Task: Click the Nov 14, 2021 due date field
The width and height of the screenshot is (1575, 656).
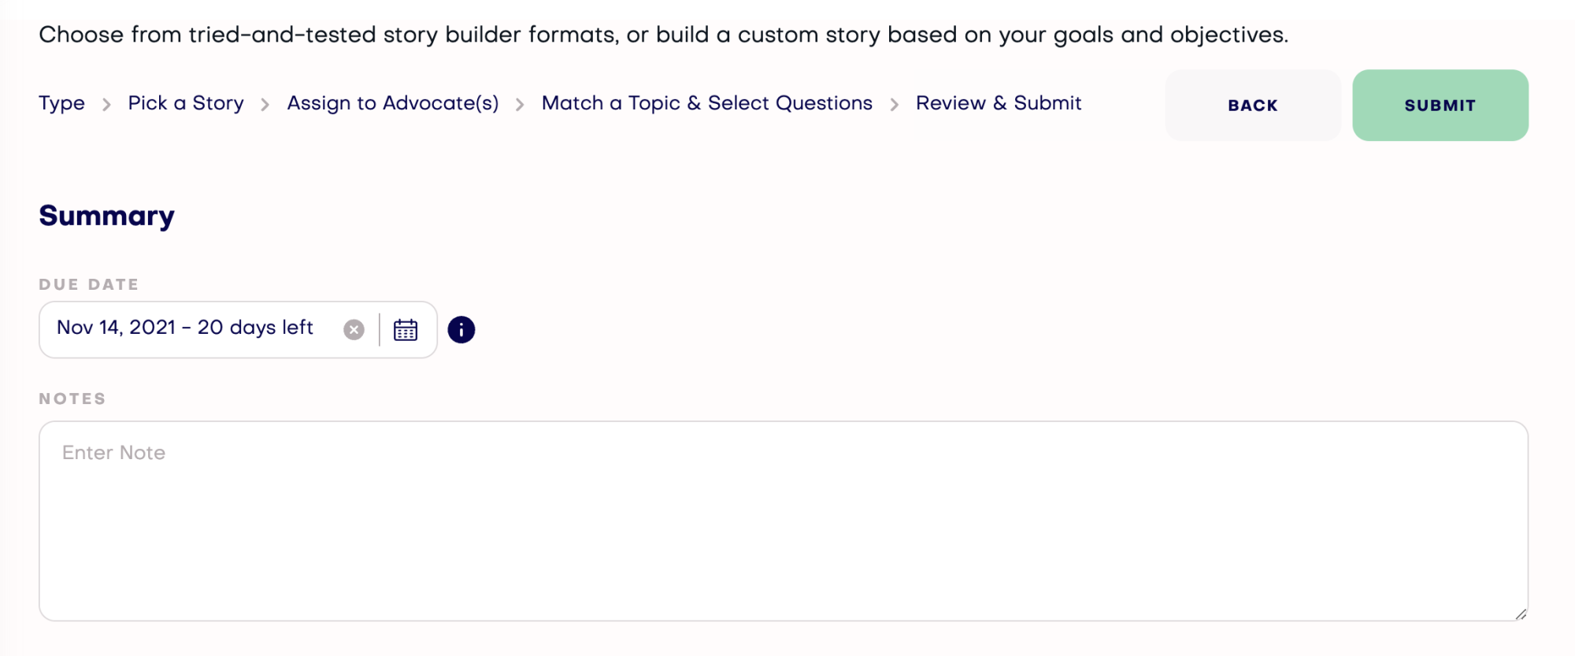Action: [x=238, y=330]
